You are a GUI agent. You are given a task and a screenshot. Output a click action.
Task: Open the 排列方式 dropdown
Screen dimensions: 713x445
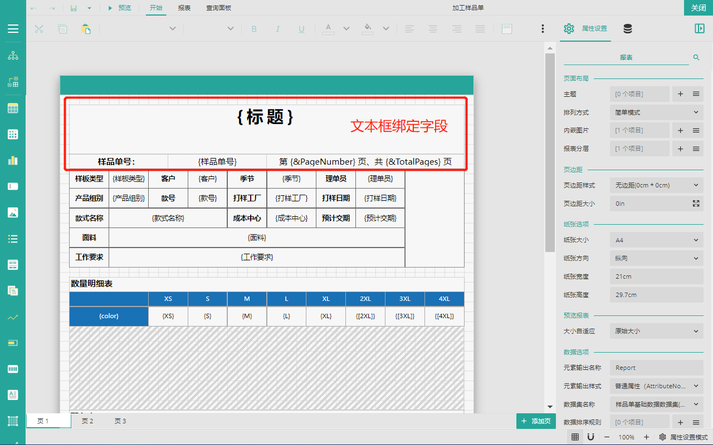pos(656,112)
